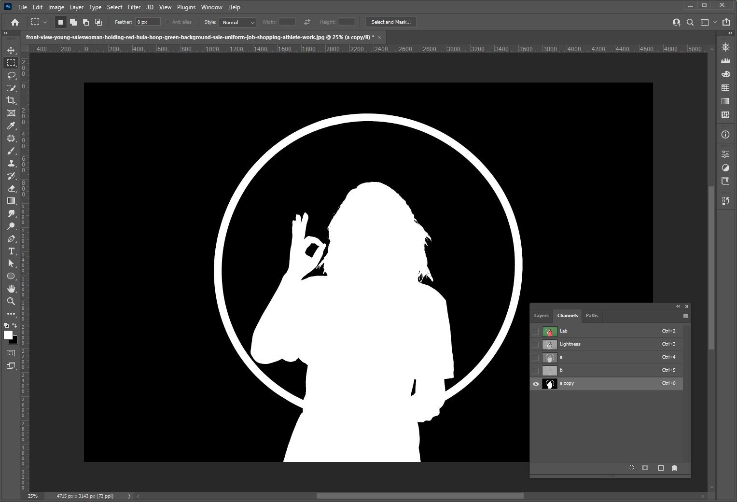
Task: Select the Clone Stamp tool
Action: tap(11, 164)
